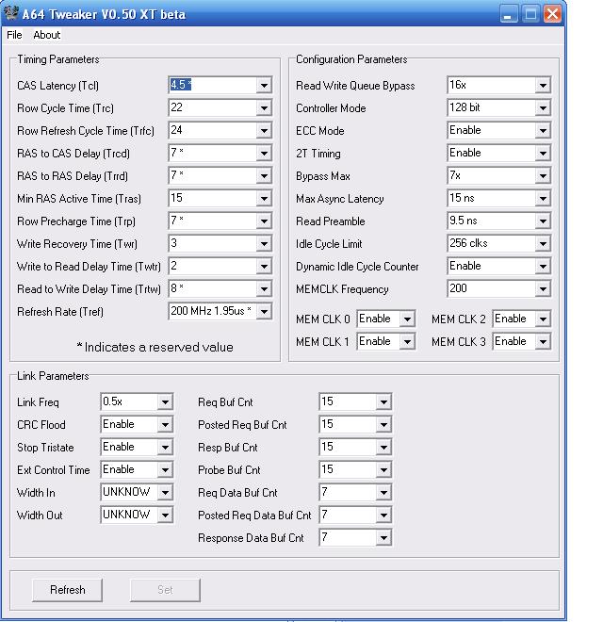Viewport: 603px width, 622px height.
Task: Open the Width Out dropdown
Action: click(165, 516)
